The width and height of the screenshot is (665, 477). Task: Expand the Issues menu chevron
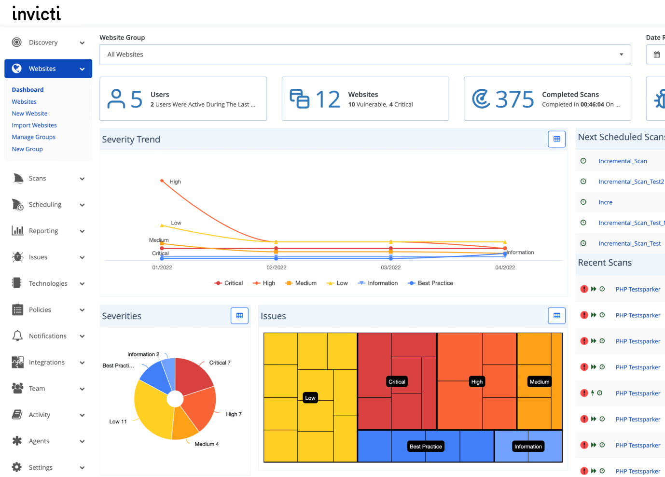click(x=83, y=257)
